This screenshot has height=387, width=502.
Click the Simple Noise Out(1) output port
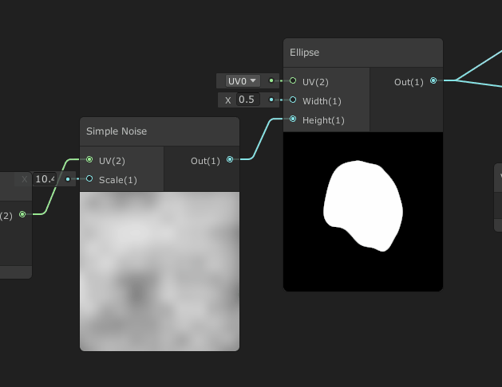click(x=230, y=160)
